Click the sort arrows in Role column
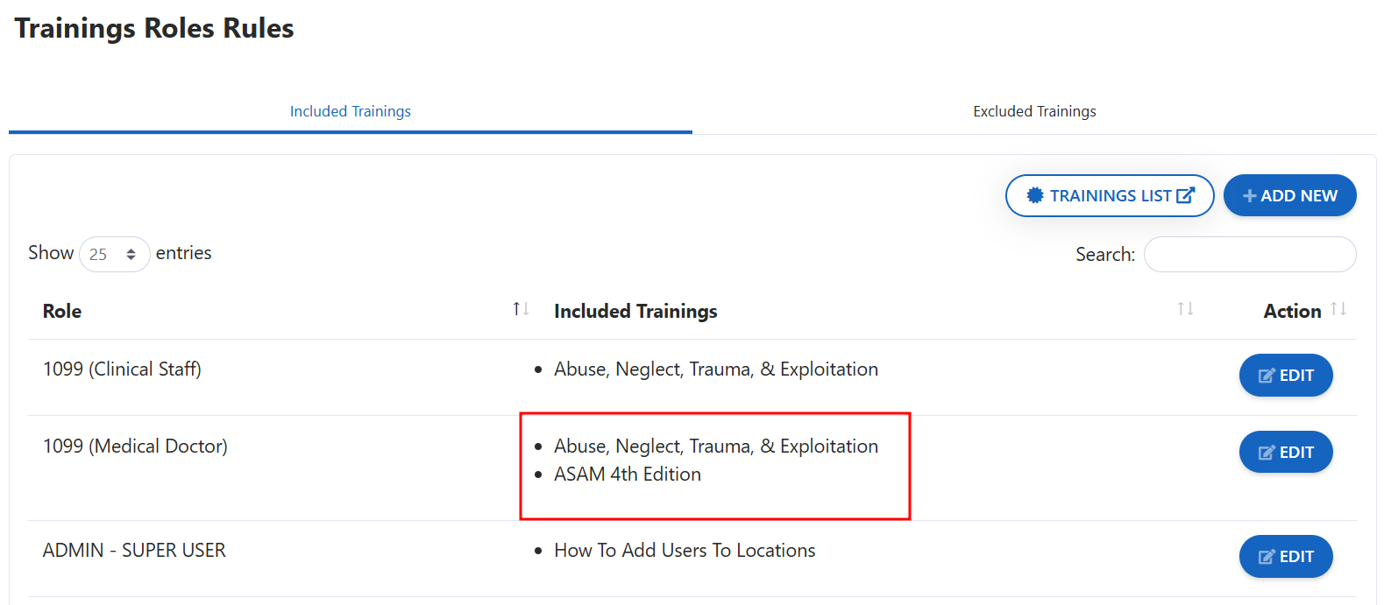1384x605 pixels. pos(521,309)
